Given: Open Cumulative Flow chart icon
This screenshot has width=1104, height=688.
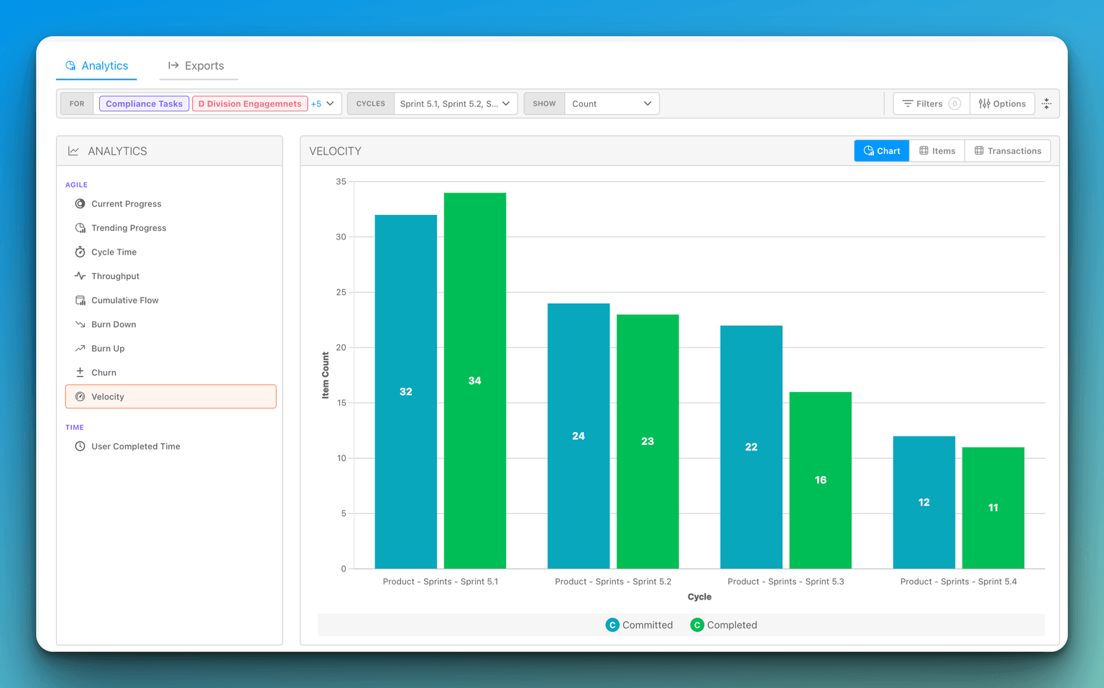Looking at the screenshot, I should (x=80, y=301).
